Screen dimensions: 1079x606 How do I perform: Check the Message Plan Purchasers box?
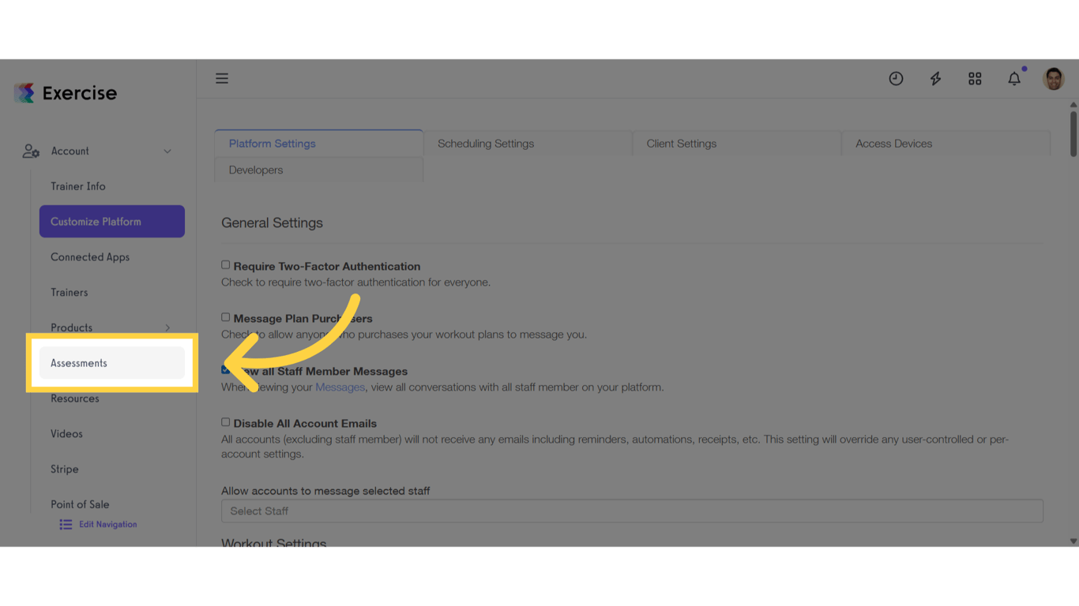(225, 316)
